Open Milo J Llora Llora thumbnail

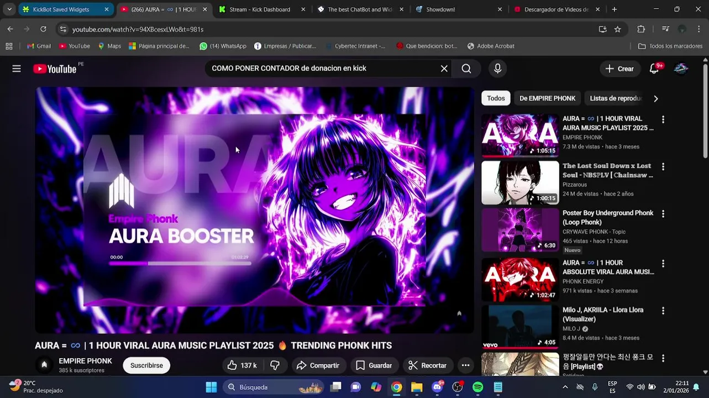click(520, 327)
